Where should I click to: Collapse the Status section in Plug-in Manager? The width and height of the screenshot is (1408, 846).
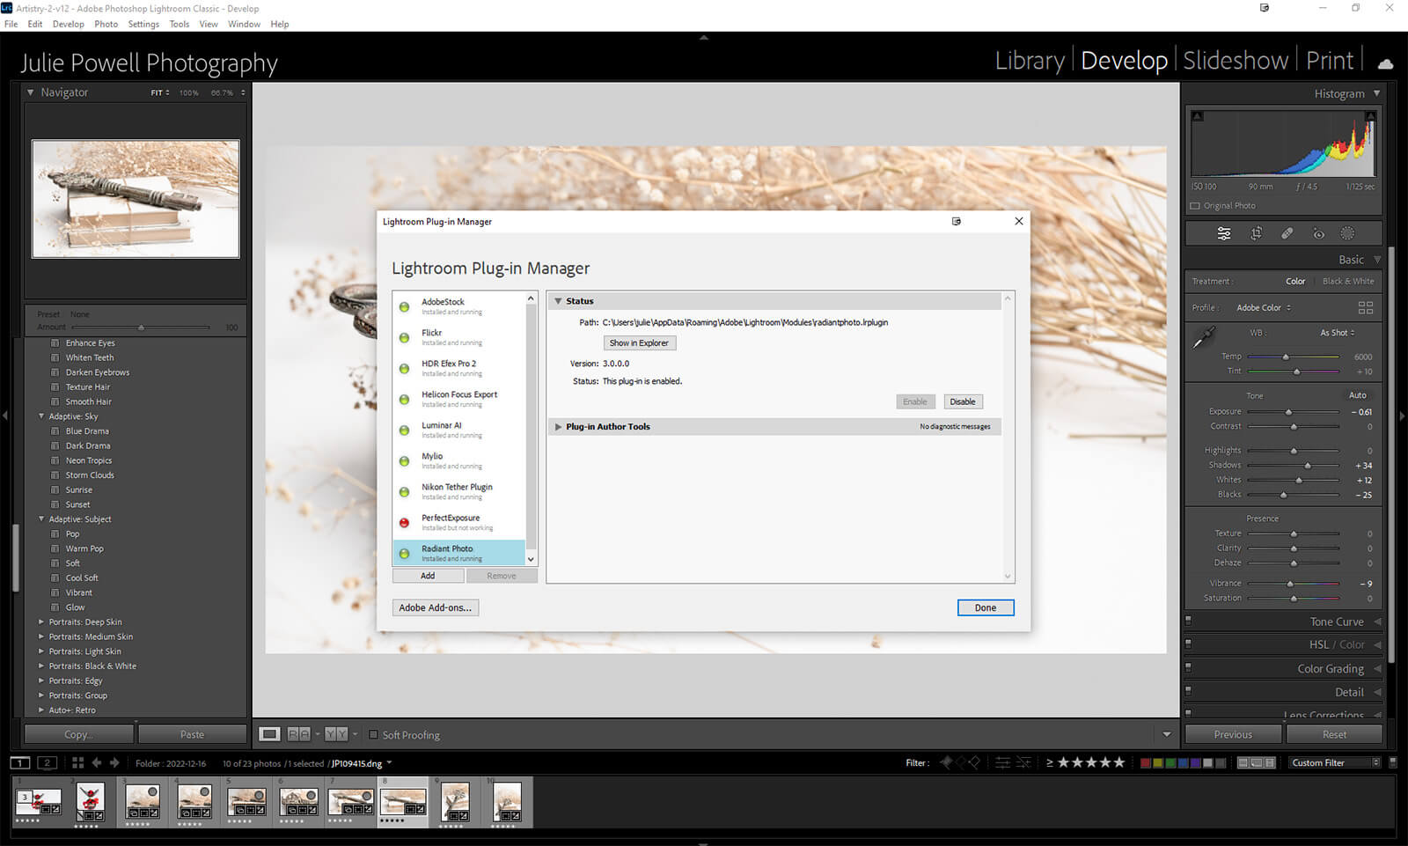pos(558,301)
